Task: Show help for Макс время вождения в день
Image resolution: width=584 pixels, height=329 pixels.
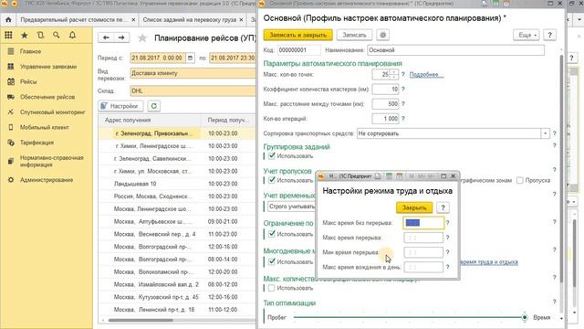Action: click(x=447, y=267)
